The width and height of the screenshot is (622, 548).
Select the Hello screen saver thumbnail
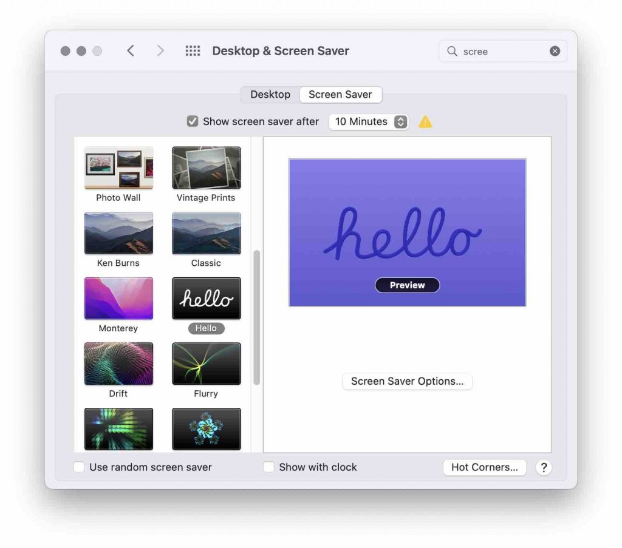coord(207,299)
